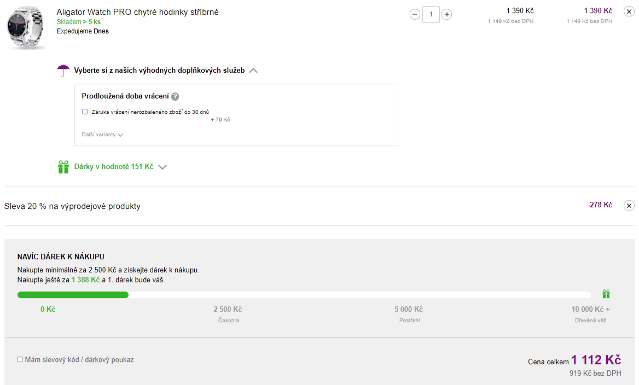Click the 2 500 Kč Časohra milestone
The image size is (639, 385).
click(x=228, y=314)
